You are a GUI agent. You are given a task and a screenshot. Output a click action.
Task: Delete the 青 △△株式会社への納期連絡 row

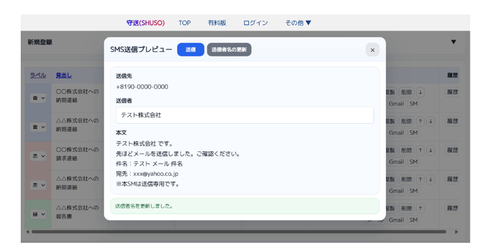[406, 121]
